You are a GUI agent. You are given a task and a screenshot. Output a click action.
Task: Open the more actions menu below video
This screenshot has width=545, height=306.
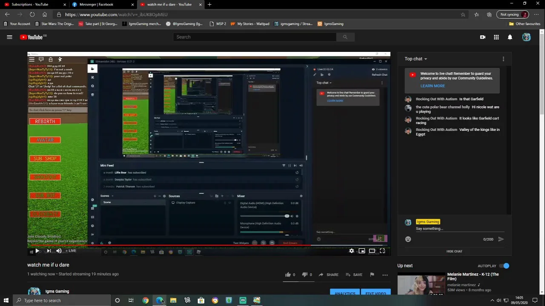(x=385, y=275)
